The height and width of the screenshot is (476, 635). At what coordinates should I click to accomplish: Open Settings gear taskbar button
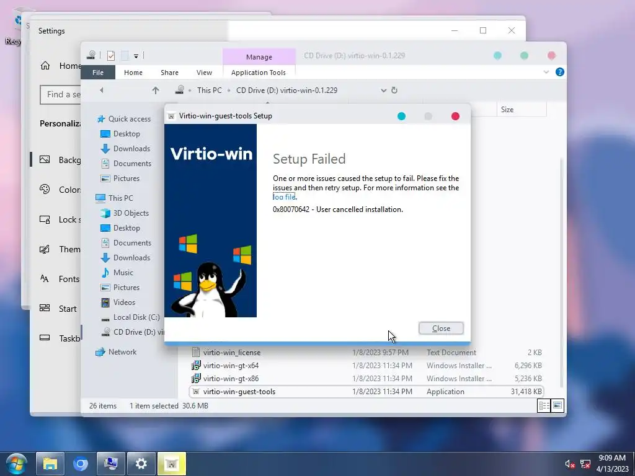pos(141,464)
